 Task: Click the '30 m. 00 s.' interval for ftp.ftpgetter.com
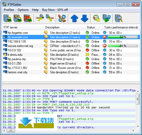point(116,33)
